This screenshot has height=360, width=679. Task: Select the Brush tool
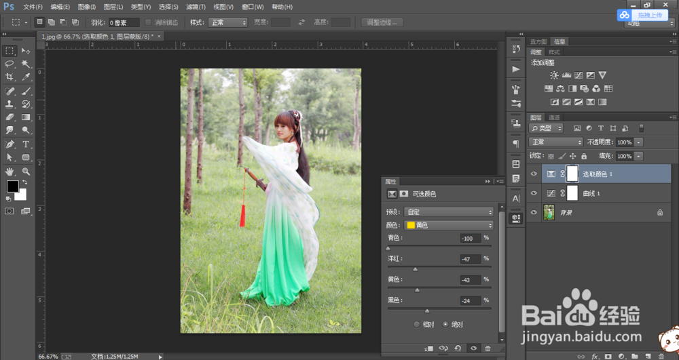pyautogui.click(x=26, y=92)
